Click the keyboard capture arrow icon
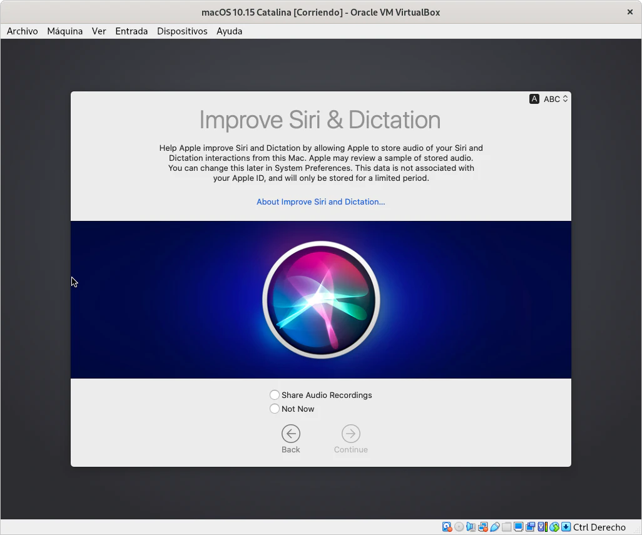 click(x=566, y=527)
